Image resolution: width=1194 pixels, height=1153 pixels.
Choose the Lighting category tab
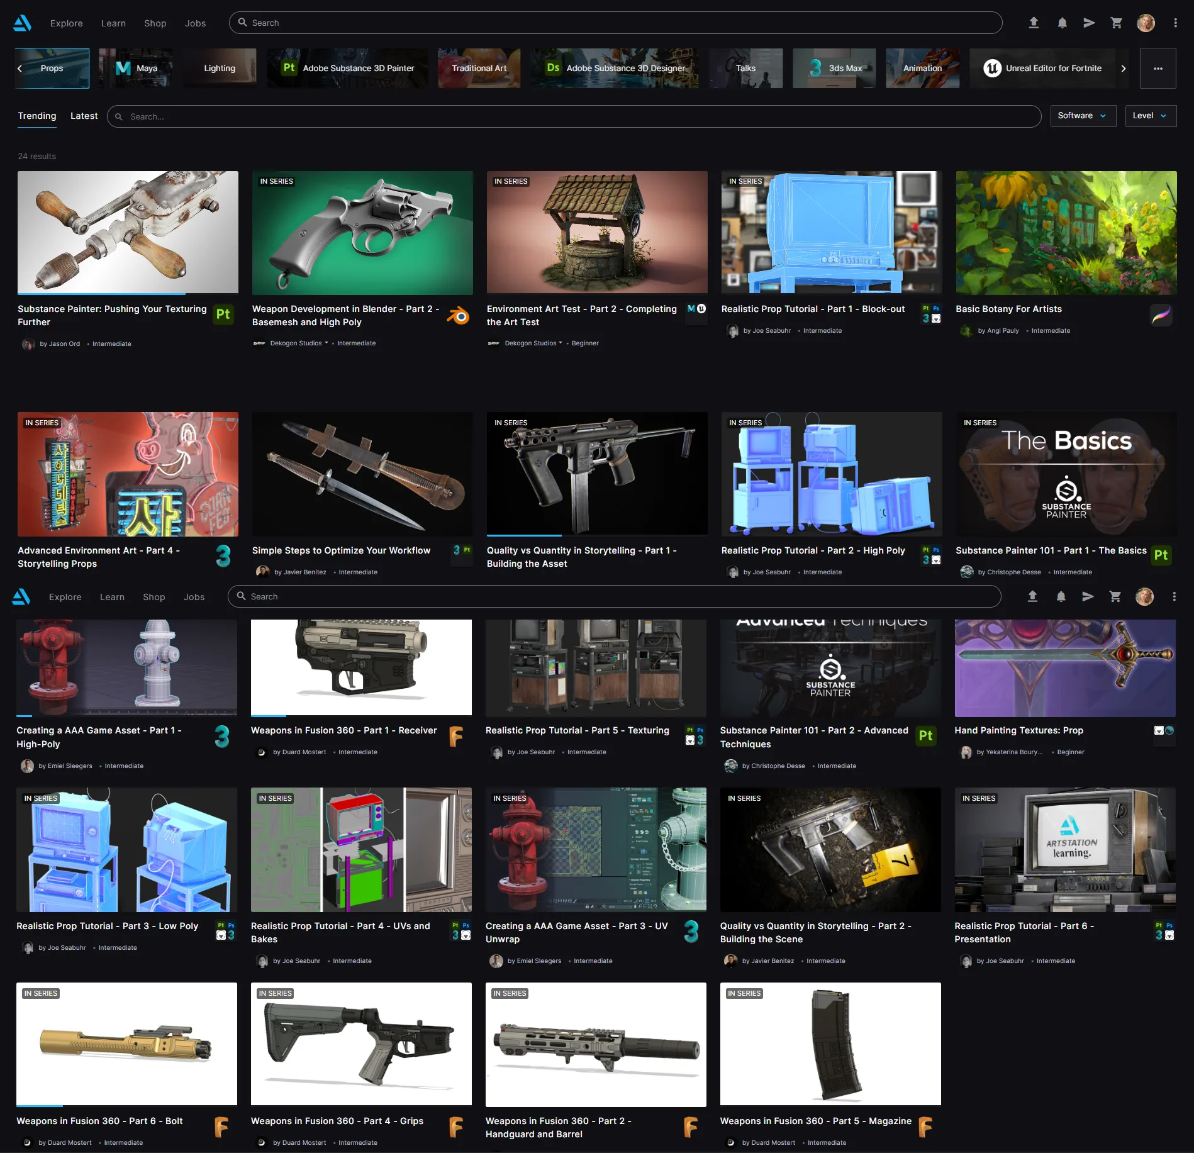pos(220,69)
